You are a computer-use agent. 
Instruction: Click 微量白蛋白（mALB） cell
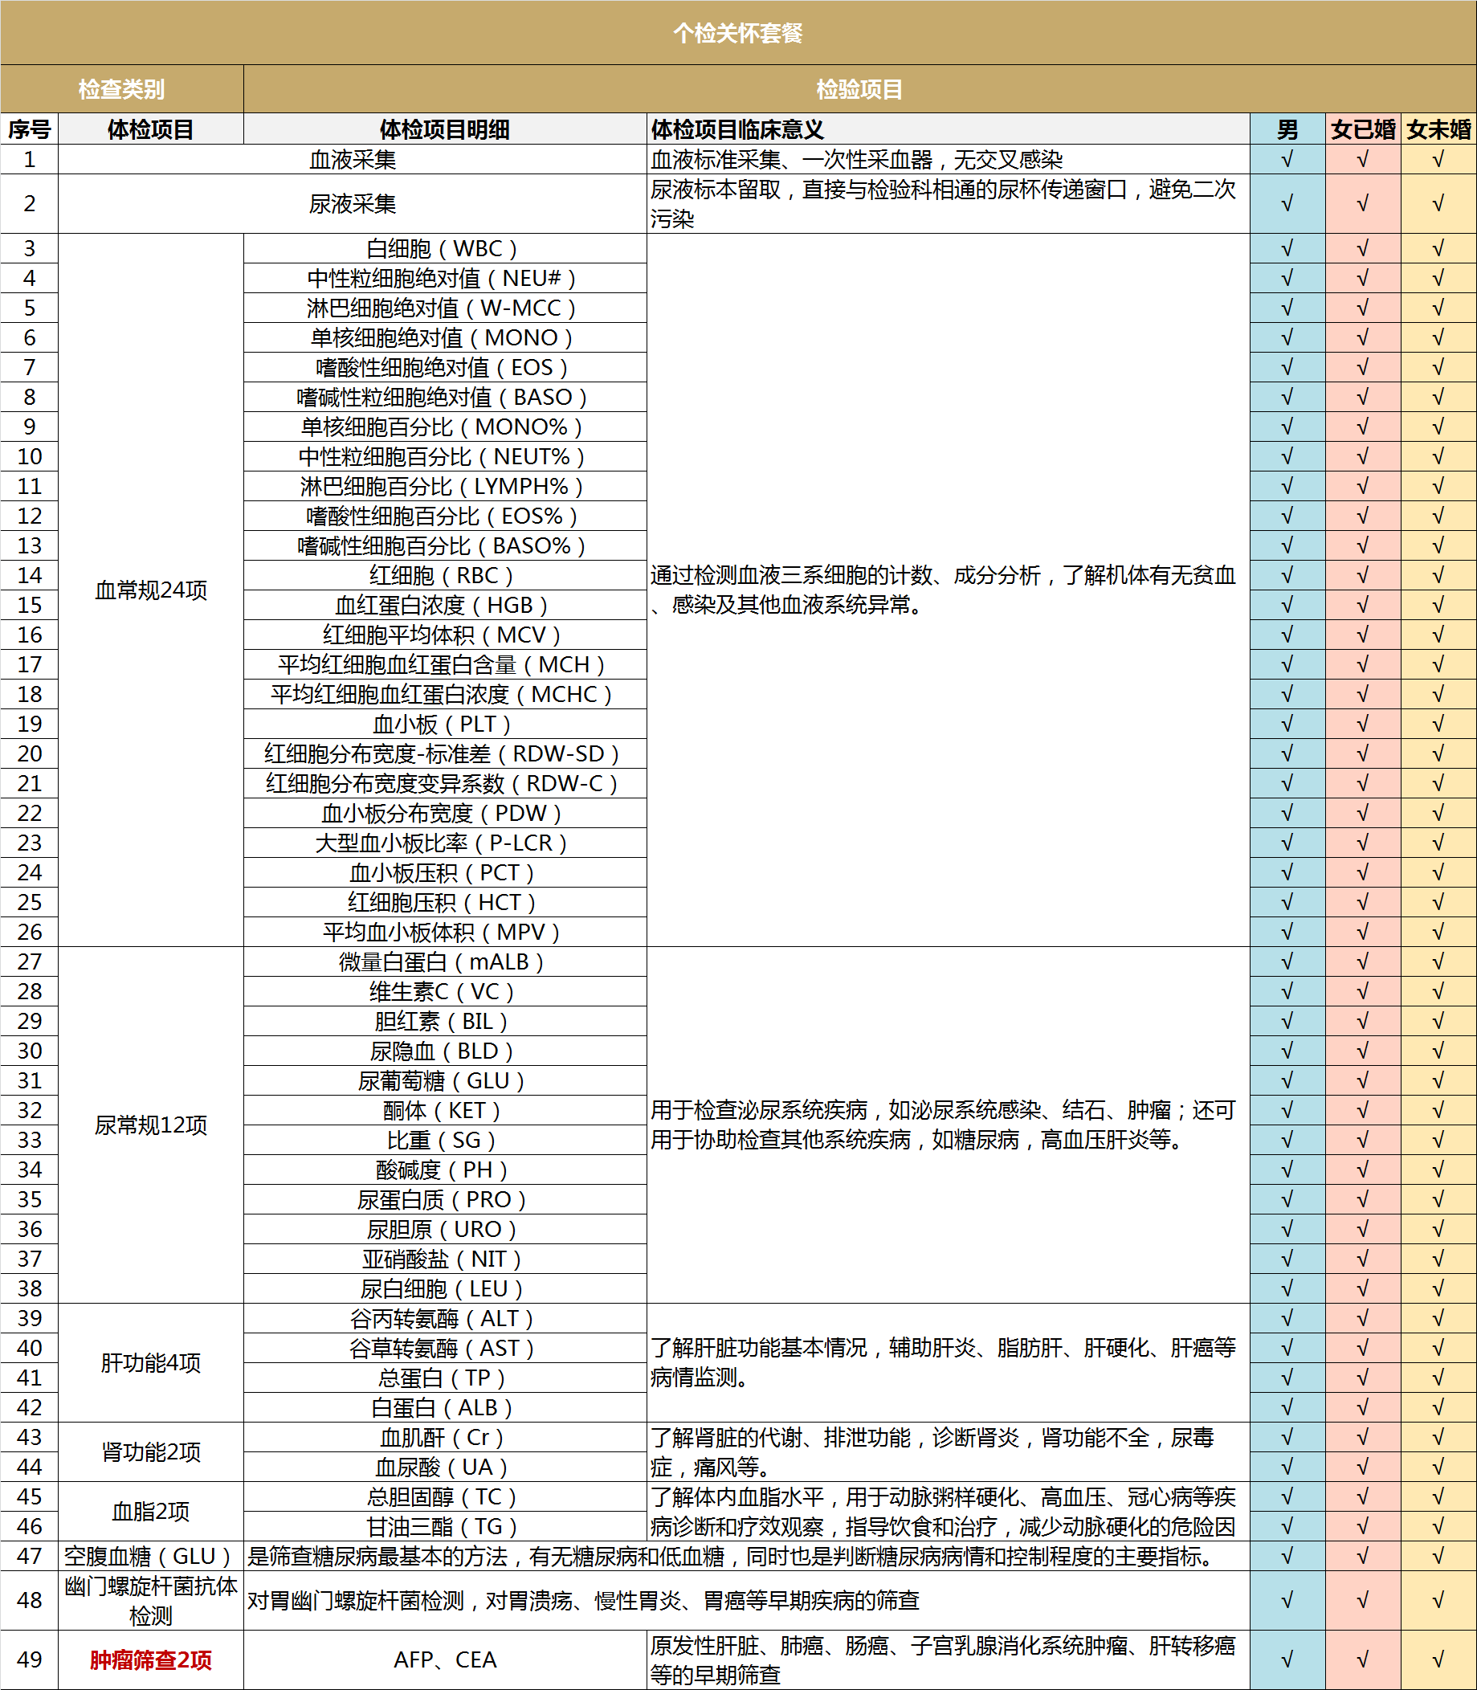(x=445, y=962)
